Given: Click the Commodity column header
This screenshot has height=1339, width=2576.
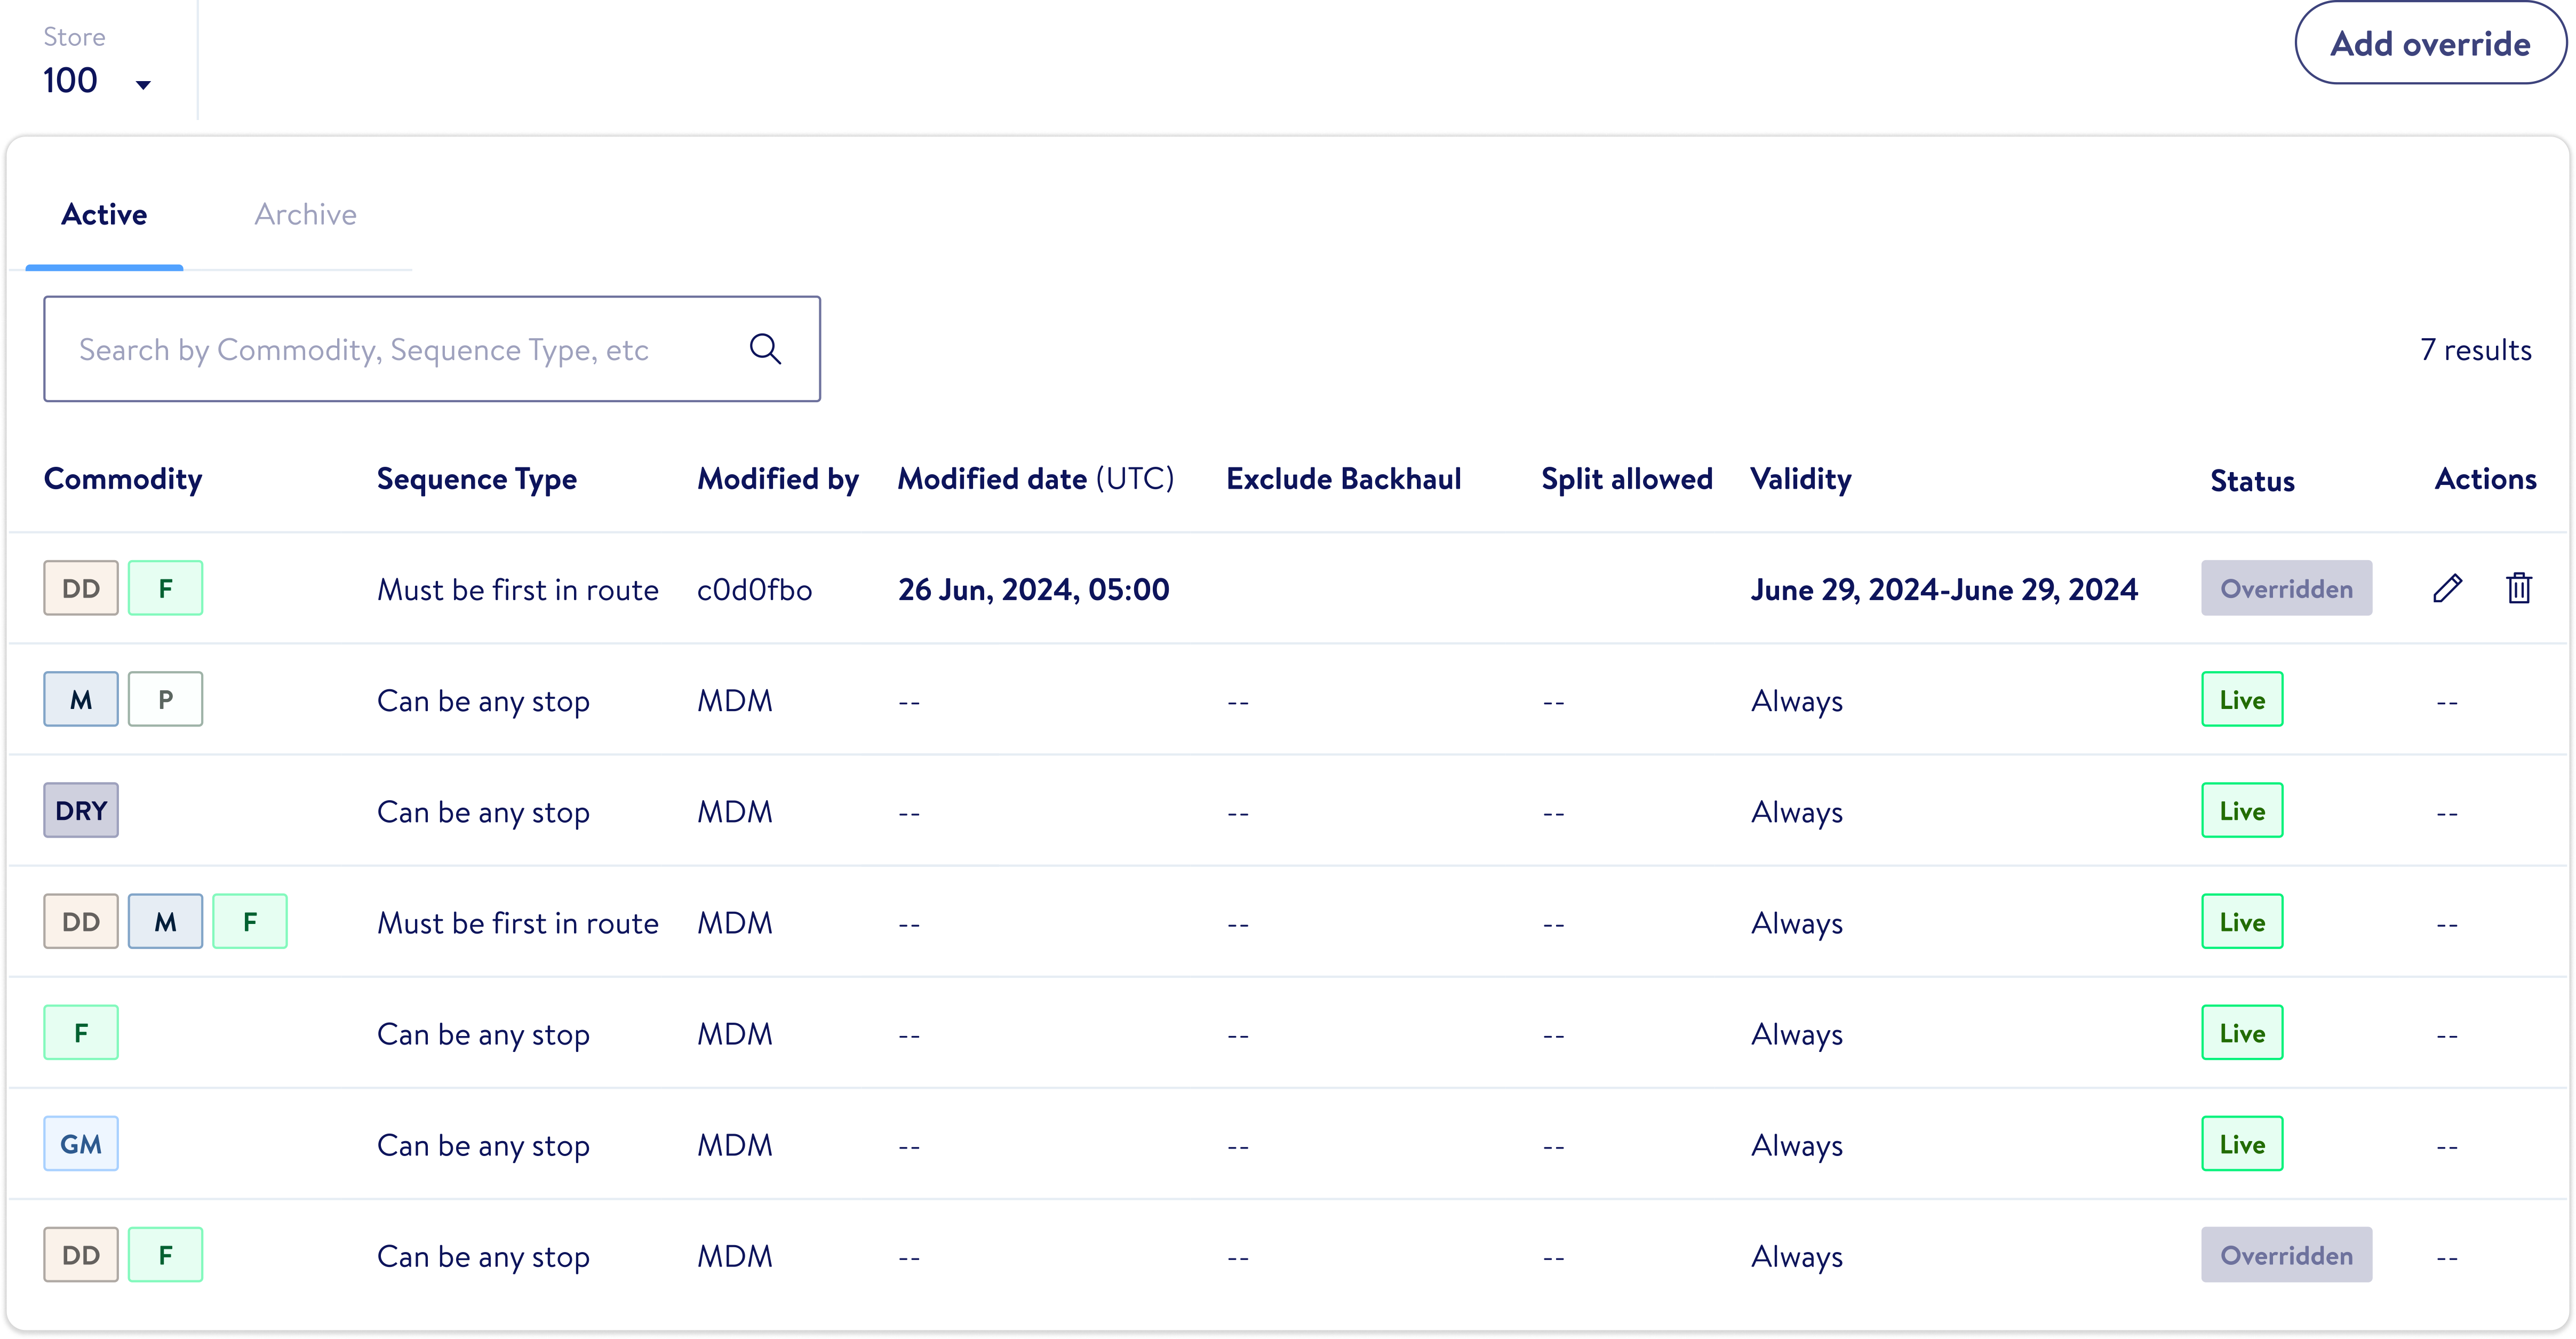Looking at the screenshot, I should (x=123, y=479).
